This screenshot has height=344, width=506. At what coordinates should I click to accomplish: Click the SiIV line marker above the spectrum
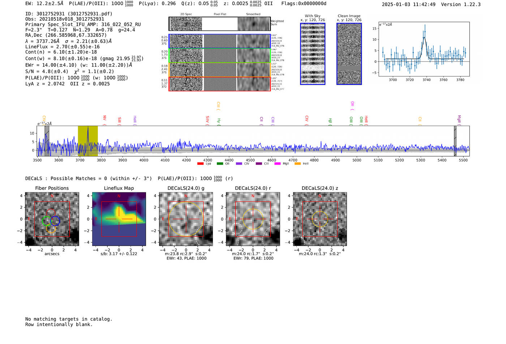point(207,120)
